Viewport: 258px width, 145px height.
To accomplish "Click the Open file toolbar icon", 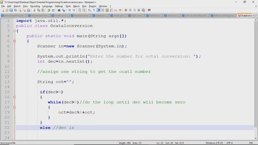I will [x=7, y=10].
